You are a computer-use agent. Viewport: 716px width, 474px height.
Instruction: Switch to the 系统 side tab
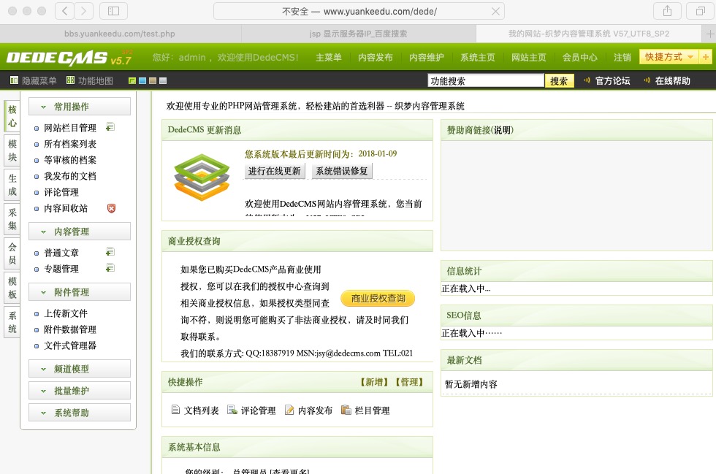point(12,321)
